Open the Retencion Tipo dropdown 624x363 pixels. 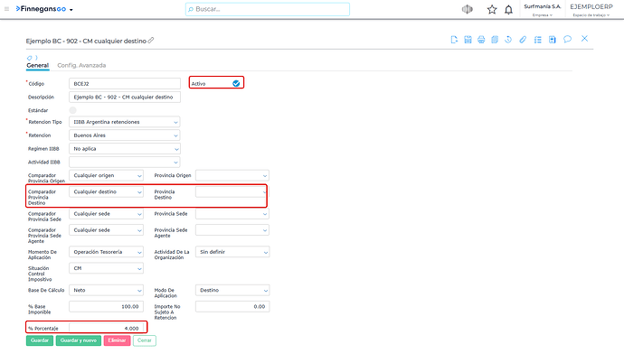[125, 122]
